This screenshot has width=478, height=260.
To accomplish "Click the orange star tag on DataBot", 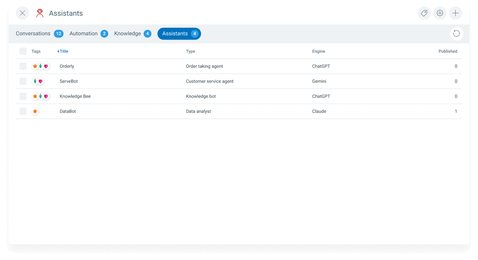I will click(35, 111).
